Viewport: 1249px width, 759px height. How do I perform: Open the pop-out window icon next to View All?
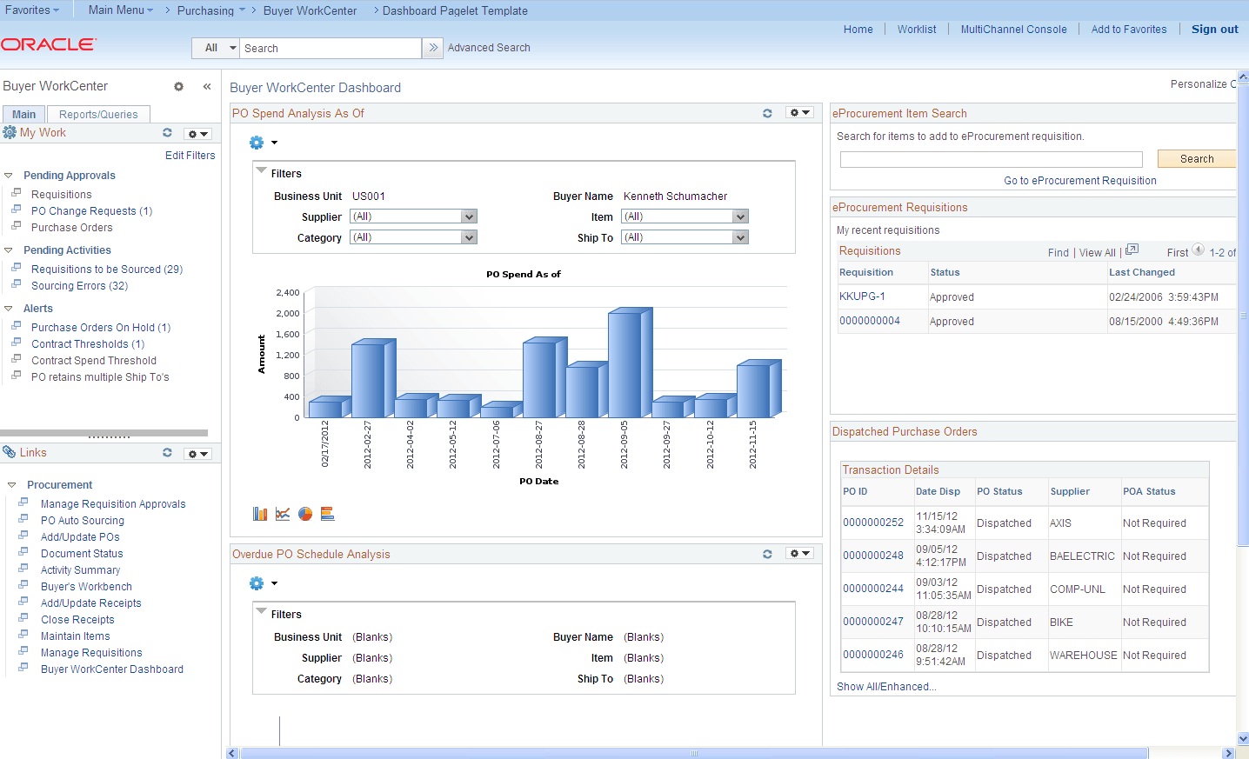coord(1132,250)
